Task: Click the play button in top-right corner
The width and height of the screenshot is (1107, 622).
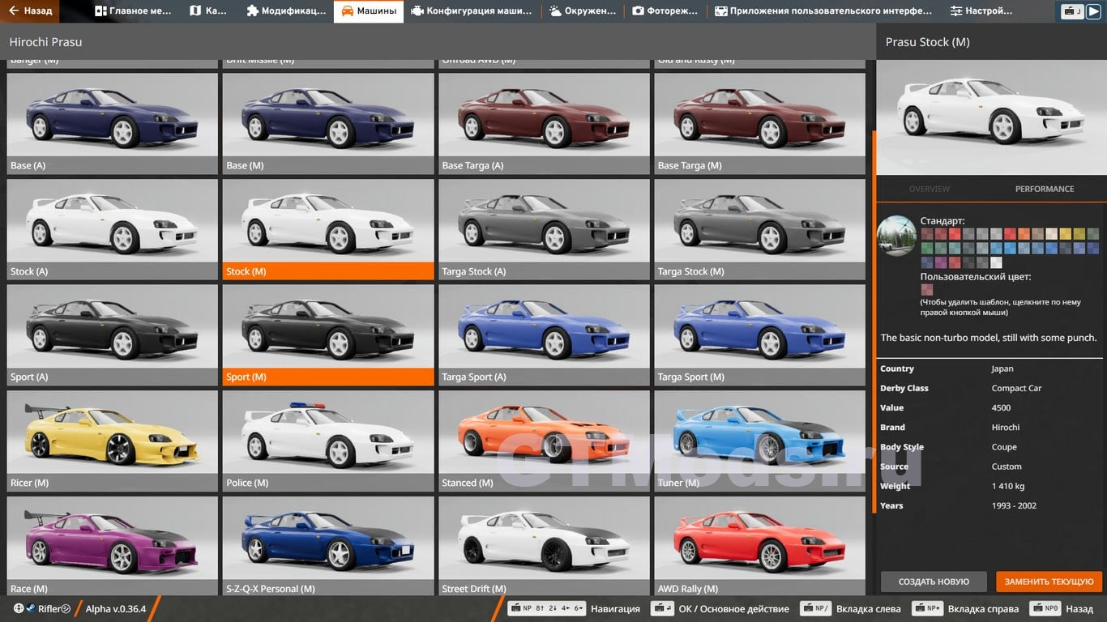Action: click(x=1092, y=11)
